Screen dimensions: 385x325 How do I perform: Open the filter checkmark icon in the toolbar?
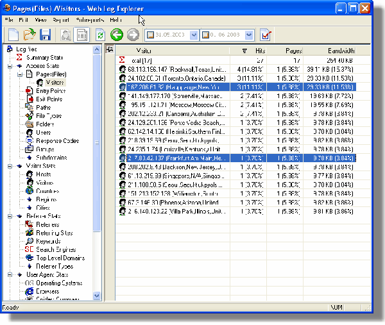(267, 35)
